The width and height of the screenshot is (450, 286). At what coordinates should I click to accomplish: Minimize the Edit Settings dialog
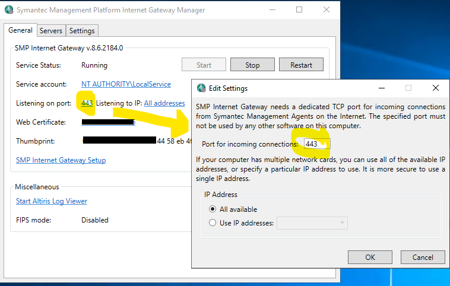[381, 88]
